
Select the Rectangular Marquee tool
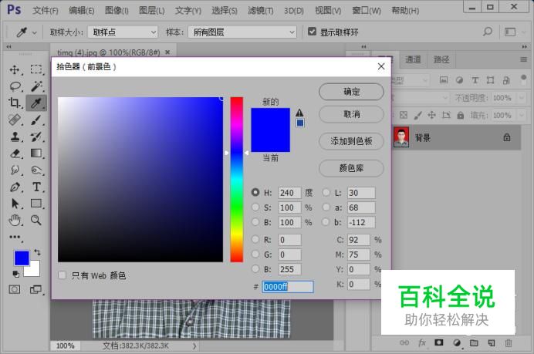36,69
